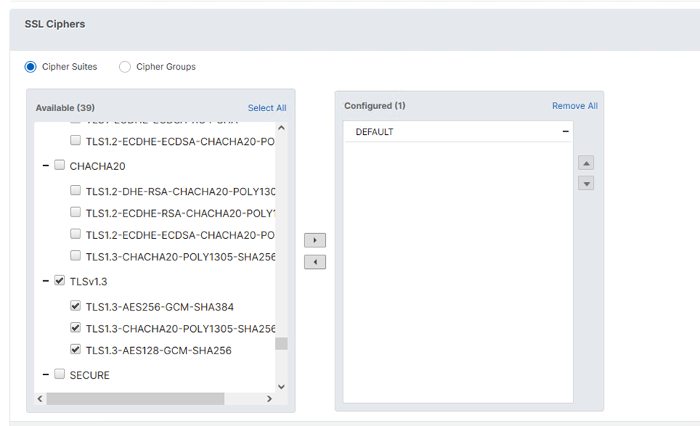The image size is (700, 426).
Task: Collapse the SECURE cipher group
Action: pyautogui.click(x=46, y=374)
